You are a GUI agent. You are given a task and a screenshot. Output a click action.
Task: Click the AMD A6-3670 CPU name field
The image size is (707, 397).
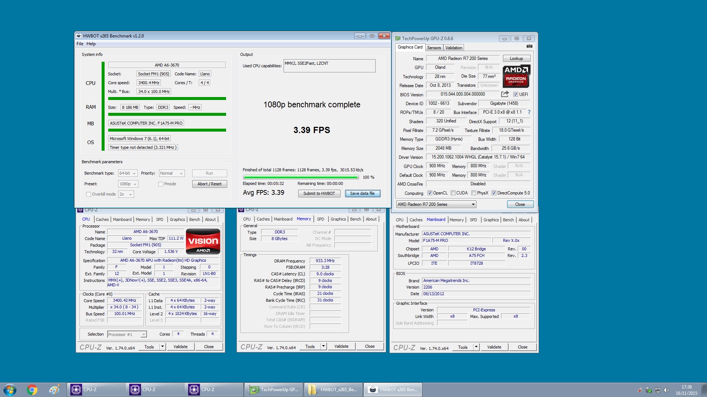[x=167, y=65]
